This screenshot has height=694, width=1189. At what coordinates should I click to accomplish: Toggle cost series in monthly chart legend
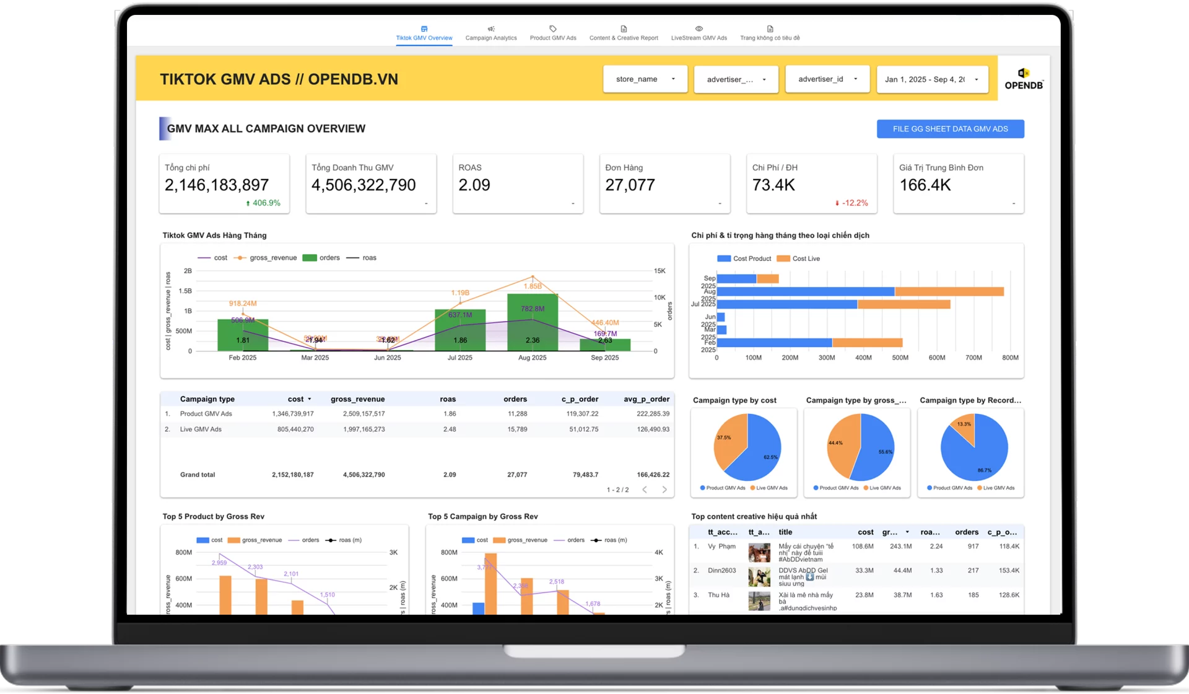point(212,258)
